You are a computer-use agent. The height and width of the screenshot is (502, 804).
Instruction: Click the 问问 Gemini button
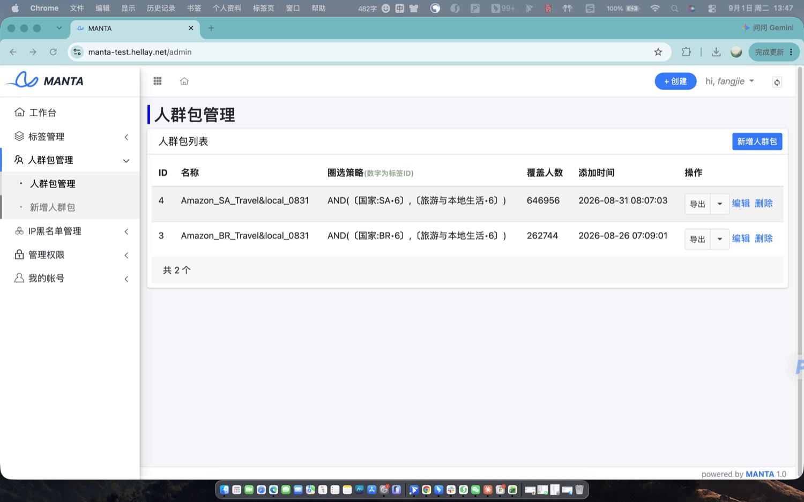point(768,28)
